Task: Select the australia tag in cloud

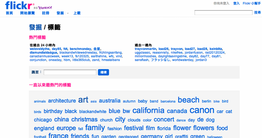Action: coord(110,101)
